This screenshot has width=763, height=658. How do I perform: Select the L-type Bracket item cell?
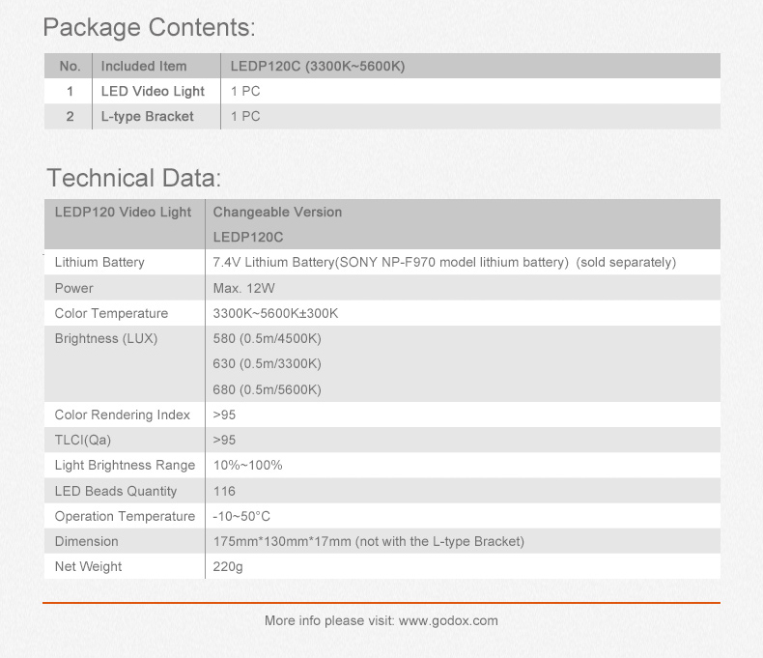147,117
